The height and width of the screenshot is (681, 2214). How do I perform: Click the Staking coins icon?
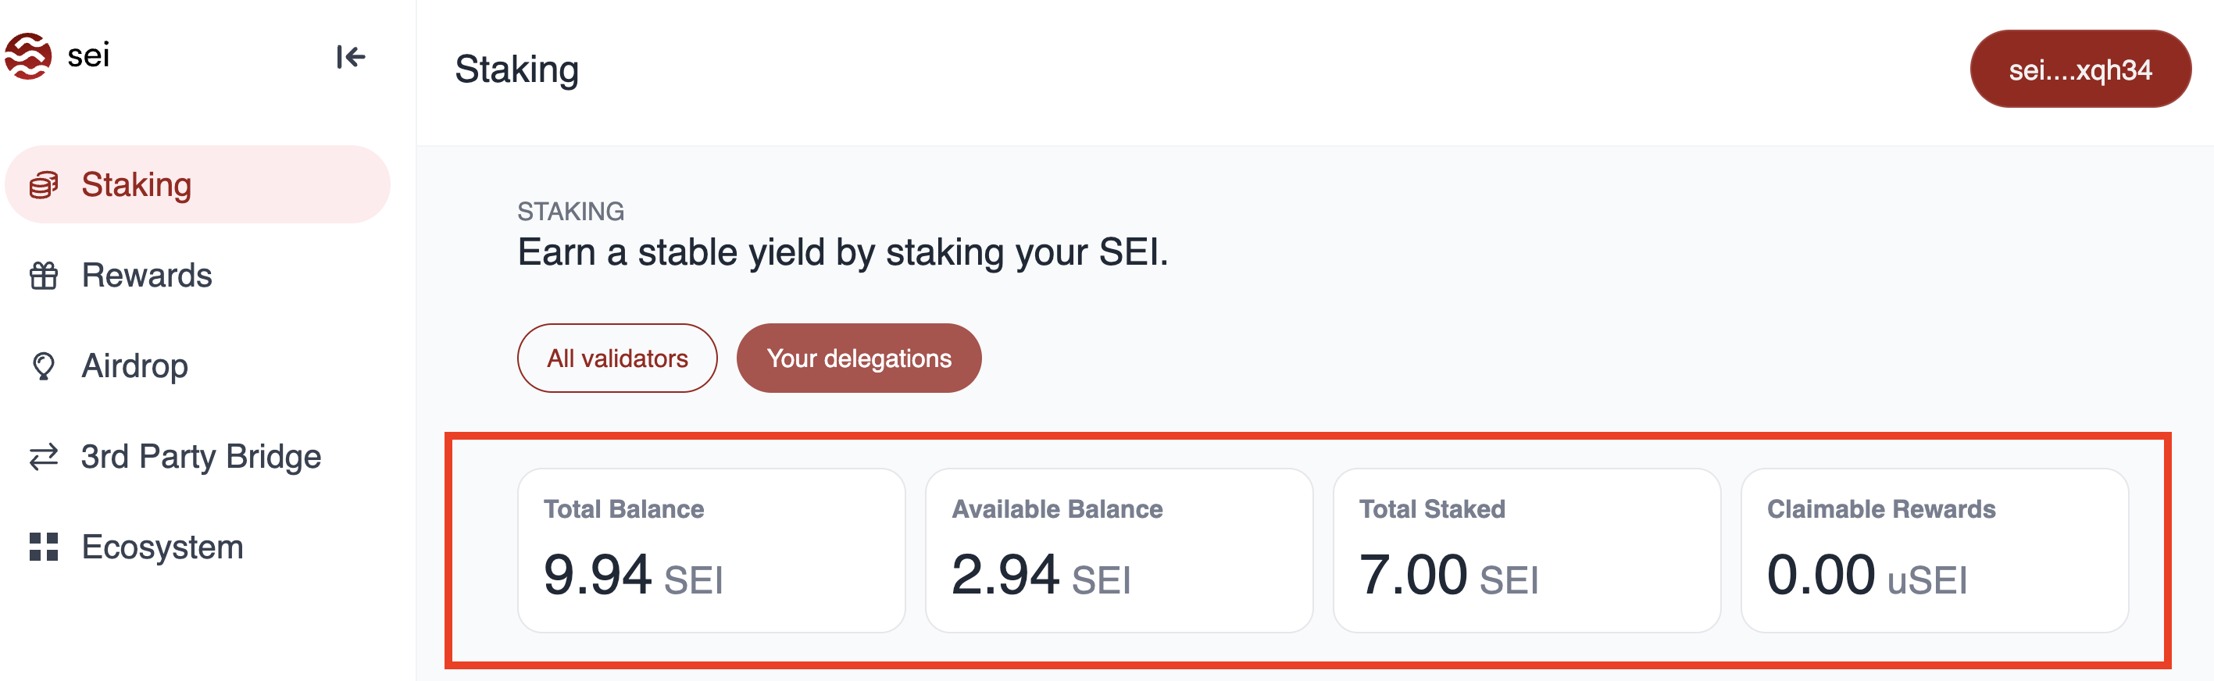pyautogui.click(x=44, y=184)
